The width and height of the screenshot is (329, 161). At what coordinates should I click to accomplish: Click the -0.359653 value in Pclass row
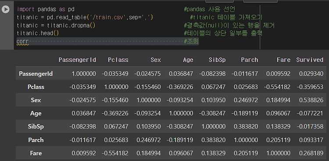point(310,87)
